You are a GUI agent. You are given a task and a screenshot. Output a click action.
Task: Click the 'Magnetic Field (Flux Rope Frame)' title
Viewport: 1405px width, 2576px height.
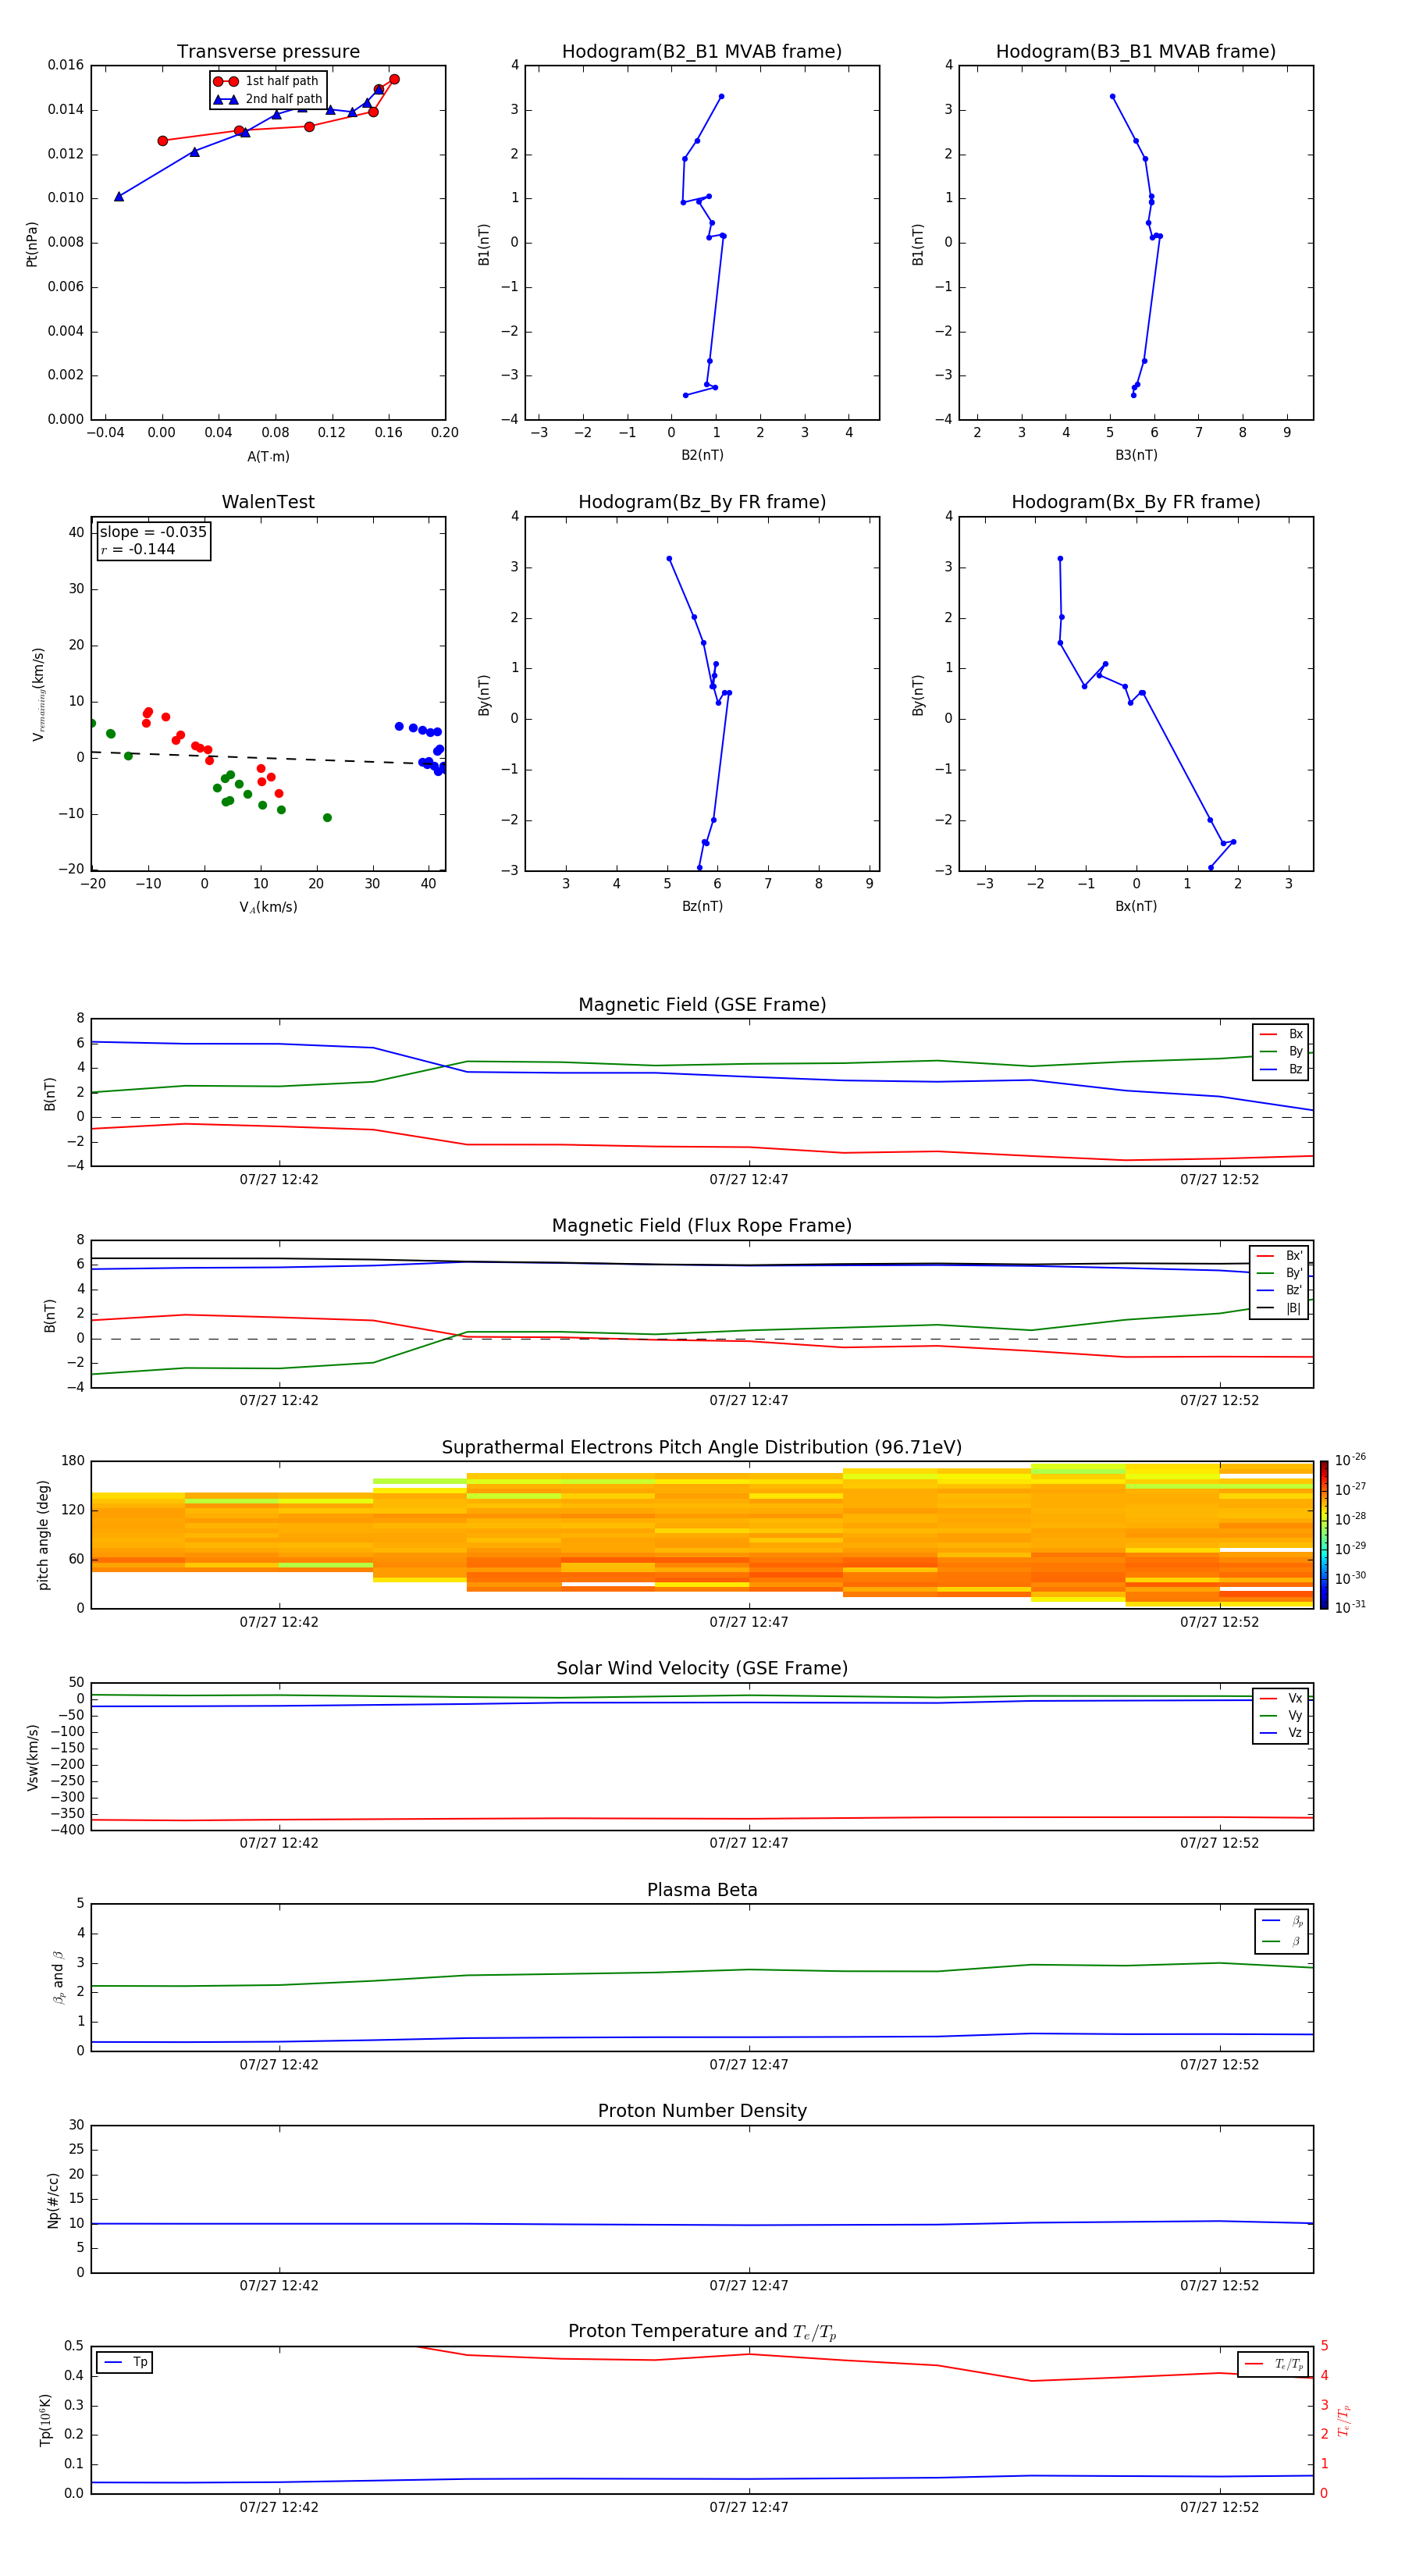coord(702,1225)
